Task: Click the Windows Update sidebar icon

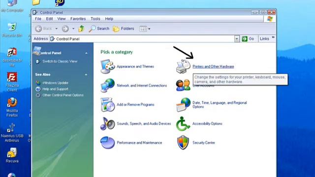Action: (38, 83)
